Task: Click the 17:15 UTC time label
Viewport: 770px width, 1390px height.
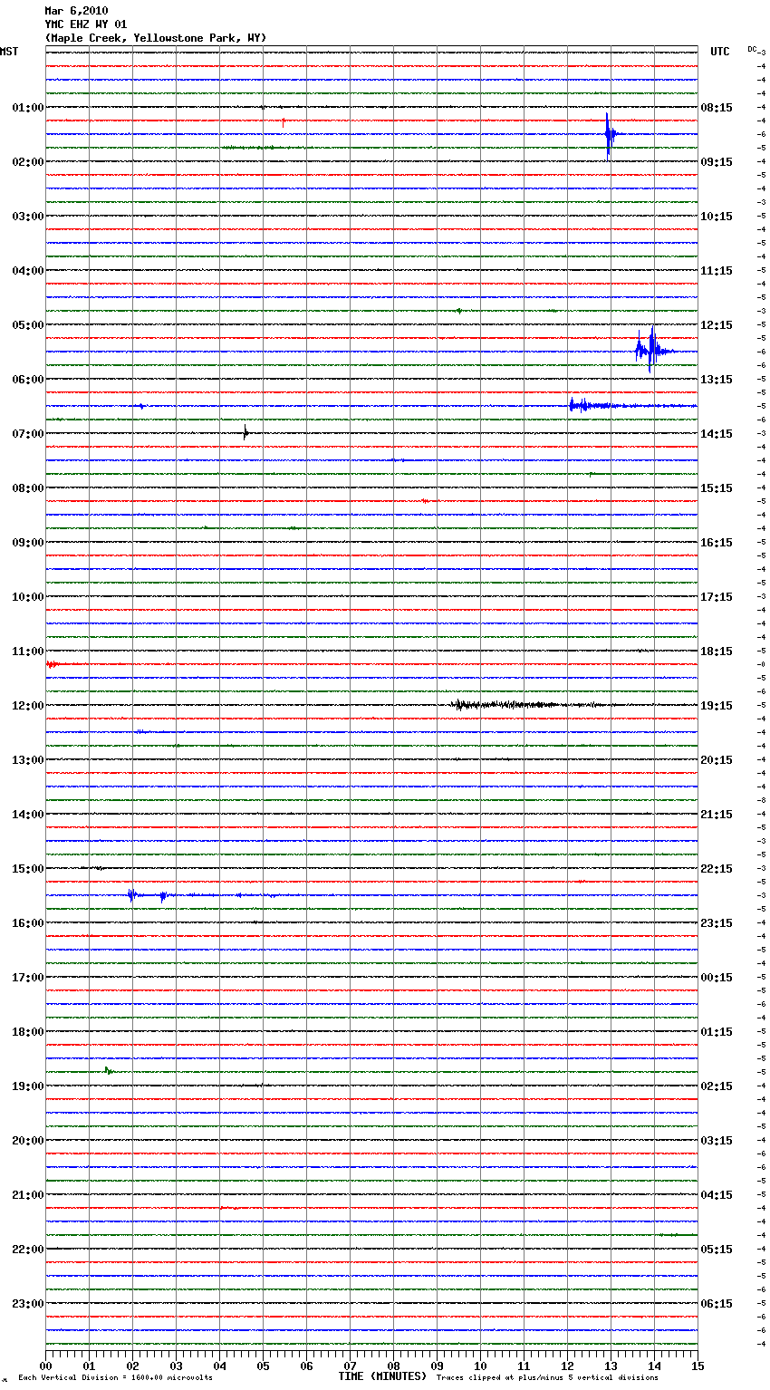Action: tap(717, 597)
